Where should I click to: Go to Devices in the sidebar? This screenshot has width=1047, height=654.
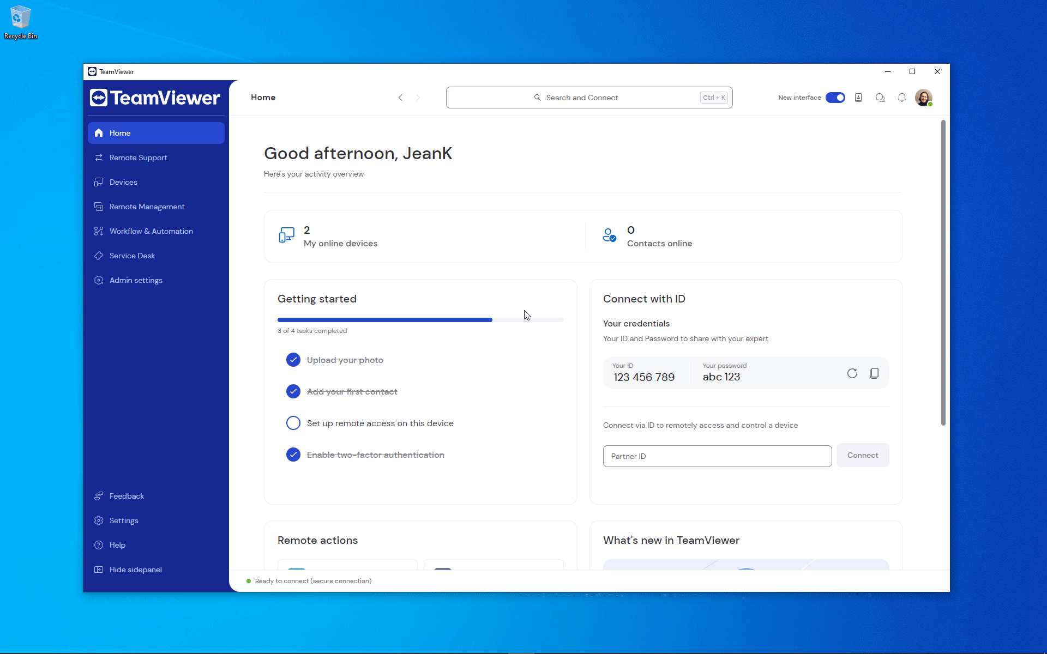[123, 182]
